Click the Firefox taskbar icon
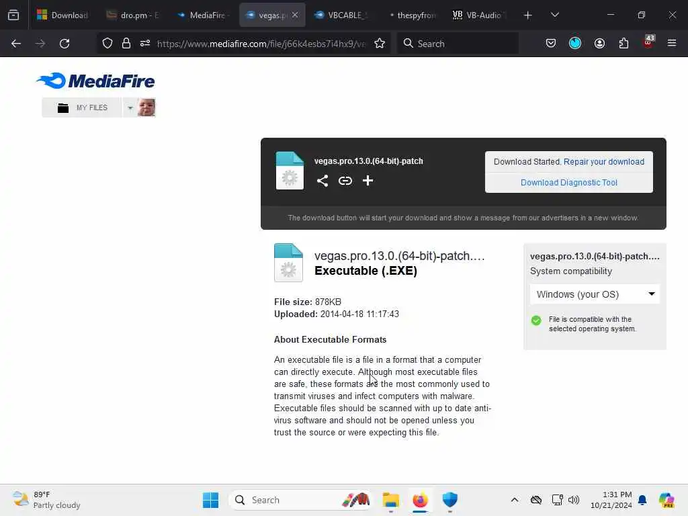Image resolution: width=688 pixels, height=516 pixels. pyautogui.click(x=421, y=500)
